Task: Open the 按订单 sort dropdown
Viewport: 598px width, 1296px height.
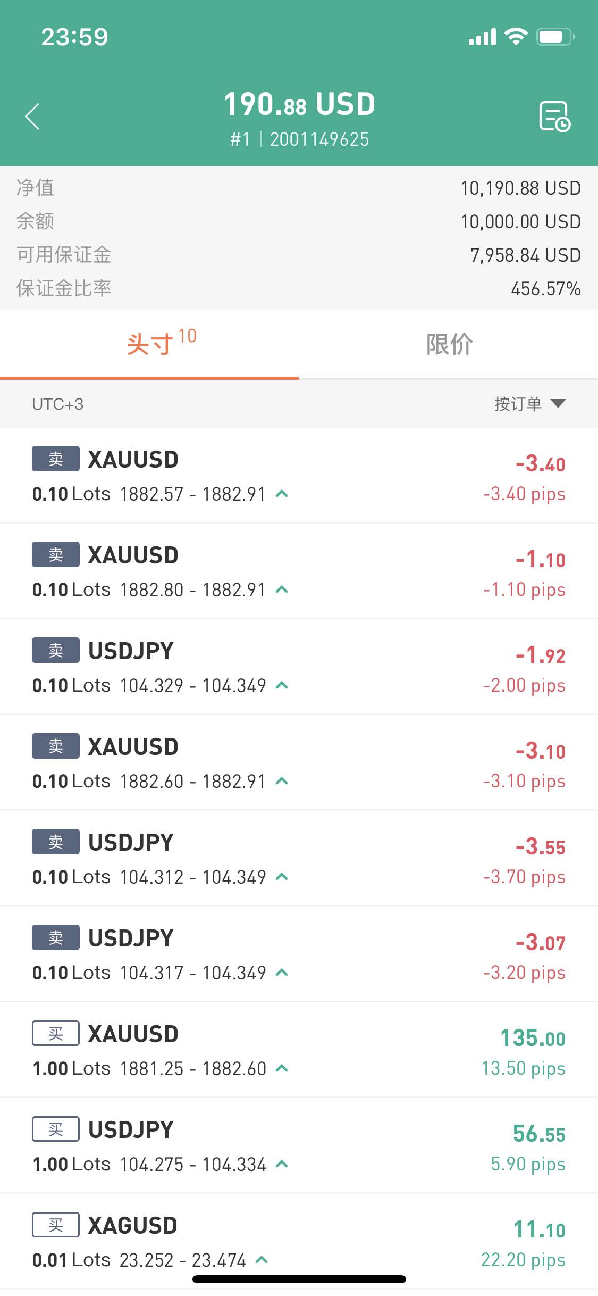Action: click(530, 404)
